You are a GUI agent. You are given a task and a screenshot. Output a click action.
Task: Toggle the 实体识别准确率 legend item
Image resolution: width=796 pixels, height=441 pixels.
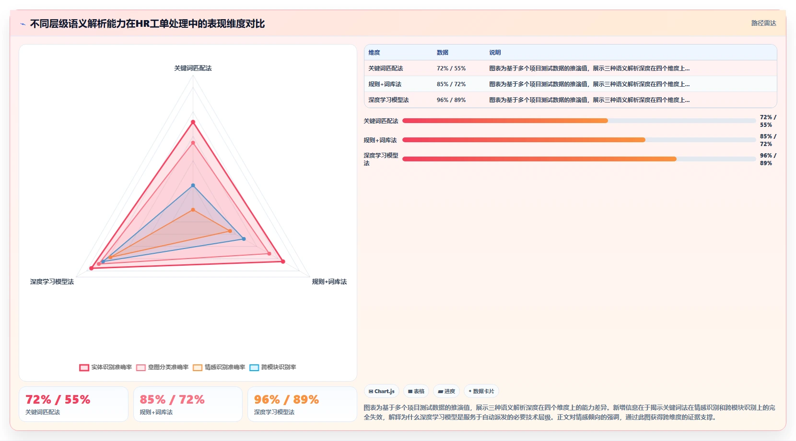pyautogui.click(x=105, y=367)
